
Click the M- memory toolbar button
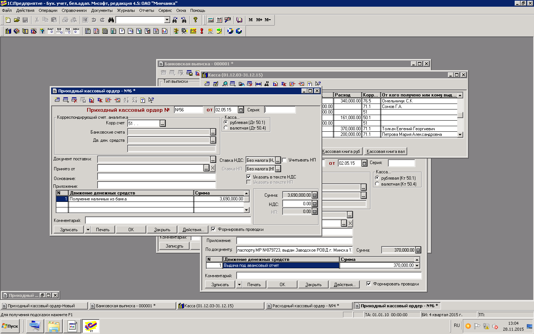tap(268, 20)
